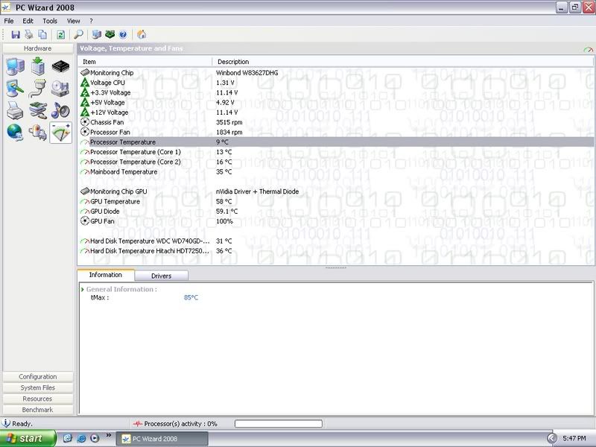
Task: Select the Information tab
Action: (106, 275)
